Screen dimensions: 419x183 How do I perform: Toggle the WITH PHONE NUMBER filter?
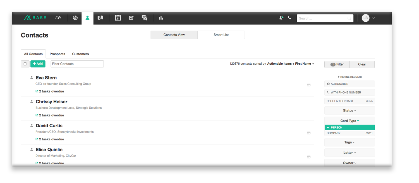click(x=349, y=92)
